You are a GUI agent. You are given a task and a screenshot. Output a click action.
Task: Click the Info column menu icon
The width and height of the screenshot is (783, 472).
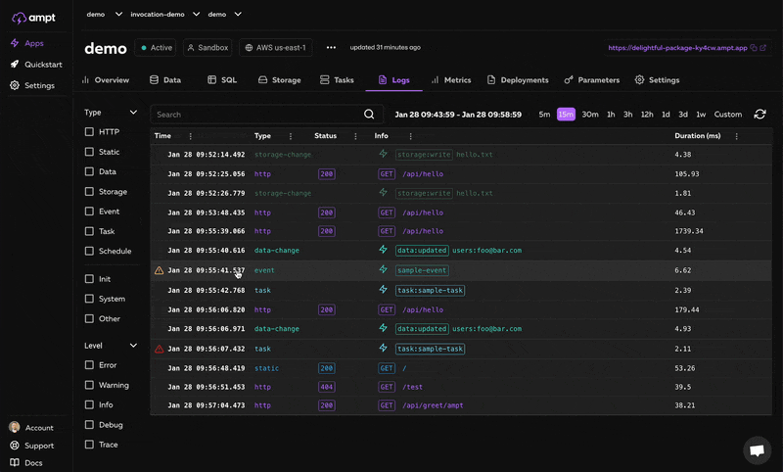tap(410, 136)
